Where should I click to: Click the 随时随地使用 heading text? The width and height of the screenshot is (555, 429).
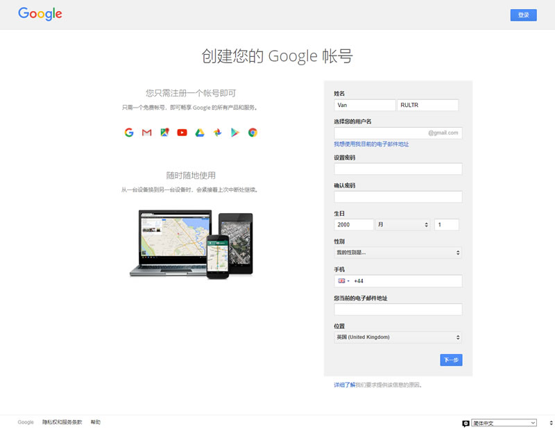[191, 176]
